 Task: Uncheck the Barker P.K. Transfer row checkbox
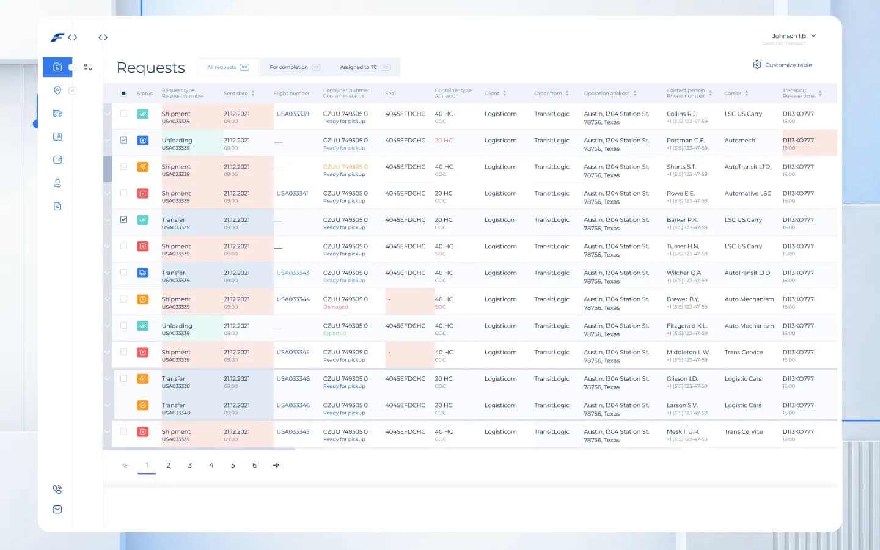point(124,219)
